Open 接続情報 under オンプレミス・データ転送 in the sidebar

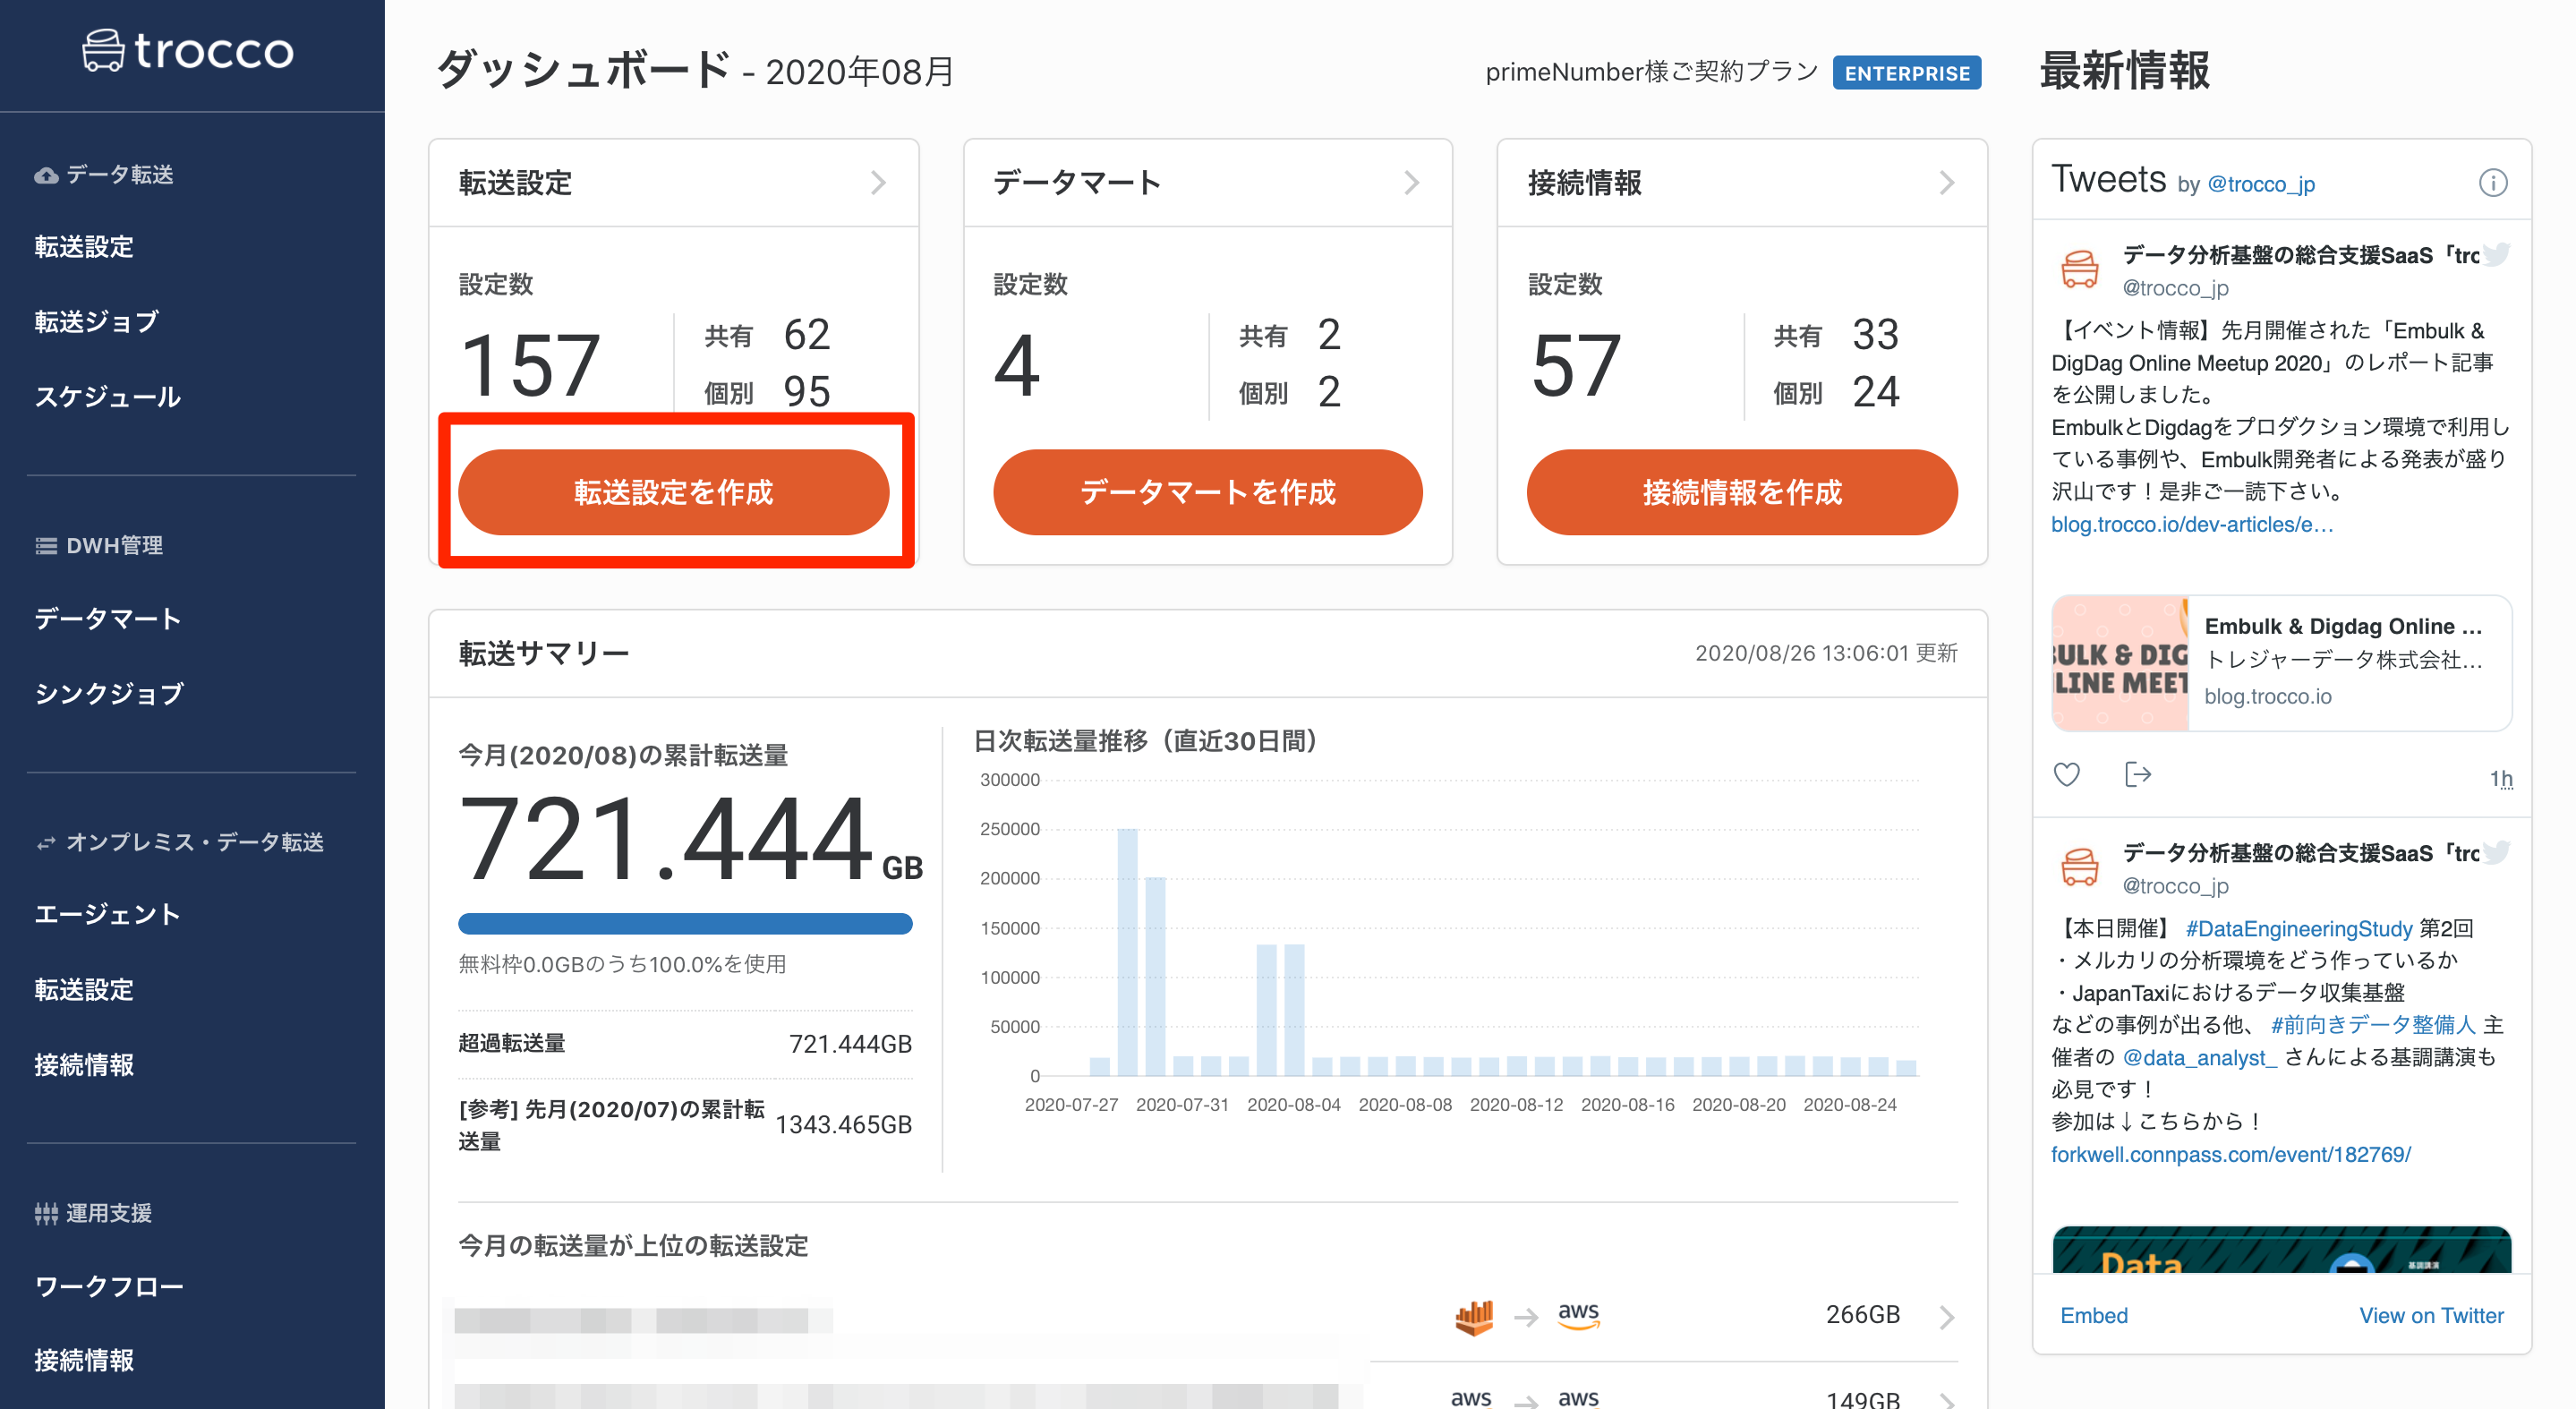point(84,1065)
